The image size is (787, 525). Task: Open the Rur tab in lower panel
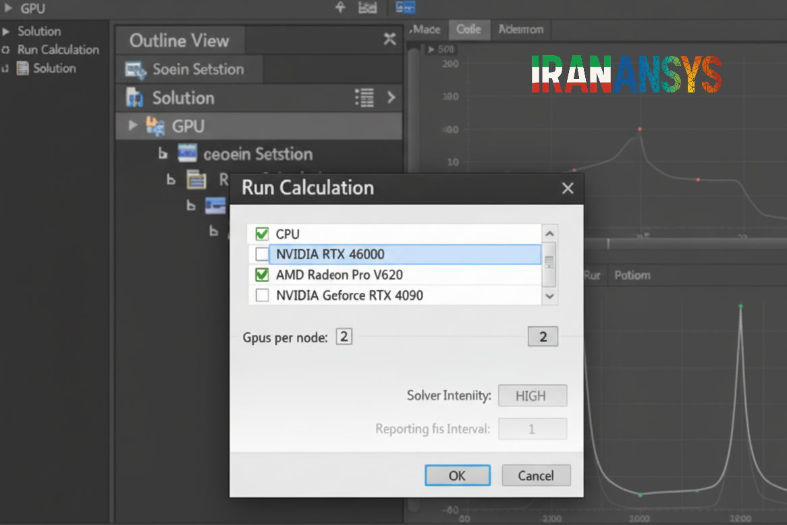(x=592, y=275)
